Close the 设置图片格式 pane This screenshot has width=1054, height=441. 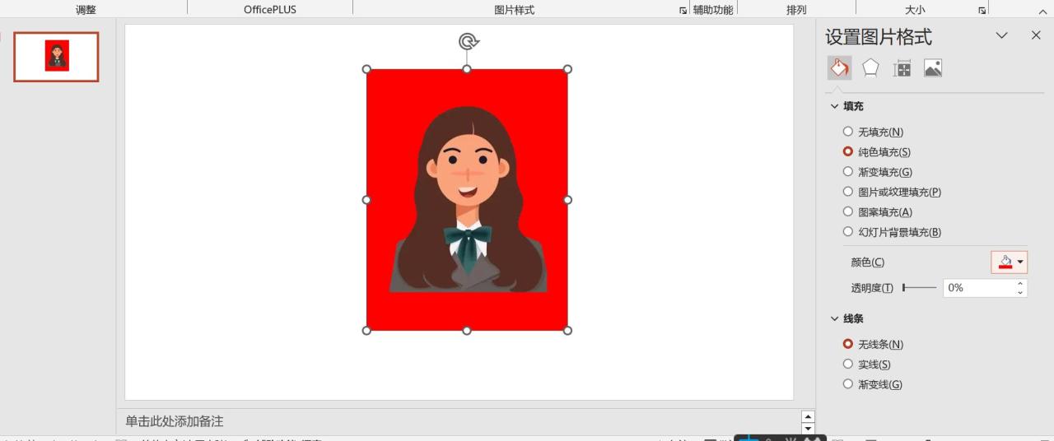point(1036,35)
